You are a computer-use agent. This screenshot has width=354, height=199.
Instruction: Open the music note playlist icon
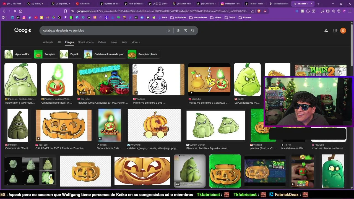point(322,11)
